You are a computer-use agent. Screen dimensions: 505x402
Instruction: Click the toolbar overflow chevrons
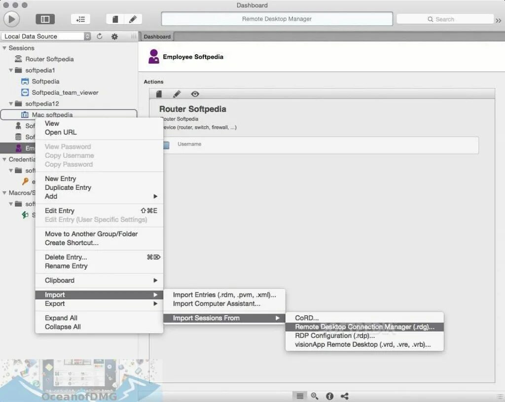pyautogui.click(x=499, y=20)
